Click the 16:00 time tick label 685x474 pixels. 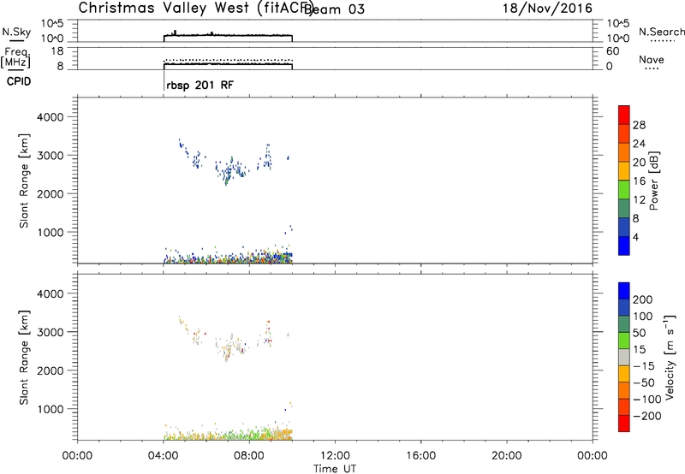[x=420, y=456]
